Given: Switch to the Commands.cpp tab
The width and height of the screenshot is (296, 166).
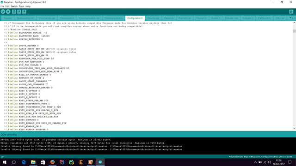Looking at the screenshot, I should (47, 18).
